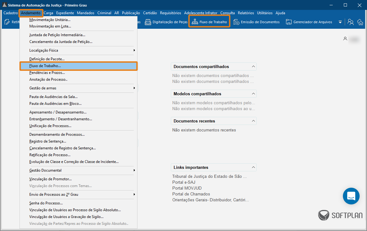Click the Emissão de Documentos toolbar label
Viewport: 367px width, 231px height.
pyautogui.click(x=260, y=22)
